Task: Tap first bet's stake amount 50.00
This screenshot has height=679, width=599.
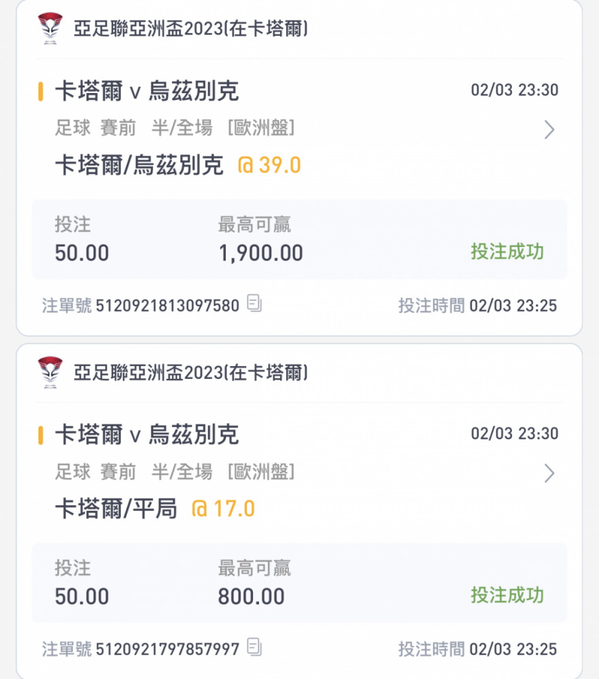Action: point(82,253)
